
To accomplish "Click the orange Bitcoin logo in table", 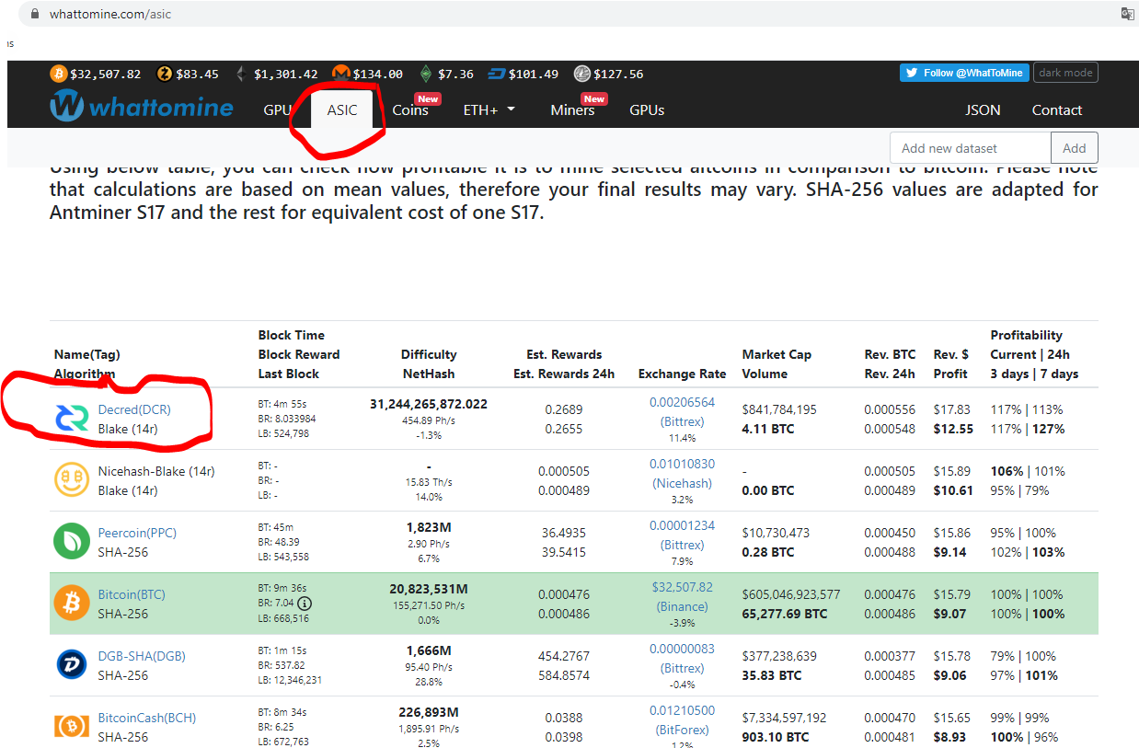I will point(71,604).
